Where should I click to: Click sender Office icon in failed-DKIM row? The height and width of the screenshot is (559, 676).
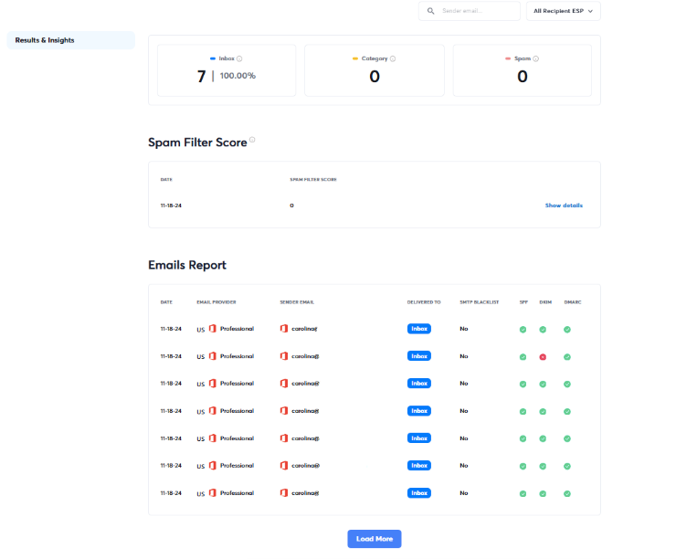pyautogui.click(x=284, y=356)
